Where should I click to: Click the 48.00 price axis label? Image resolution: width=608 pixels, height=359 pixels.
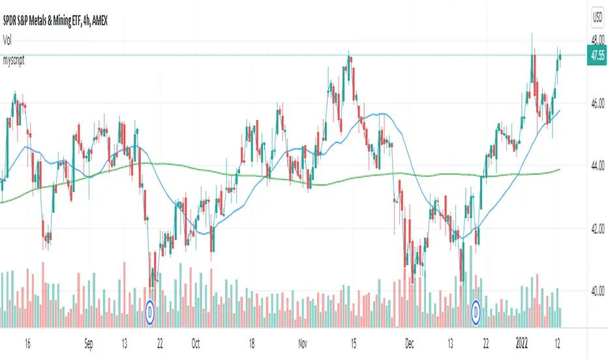pyautogui.click(x=598, y=40)
